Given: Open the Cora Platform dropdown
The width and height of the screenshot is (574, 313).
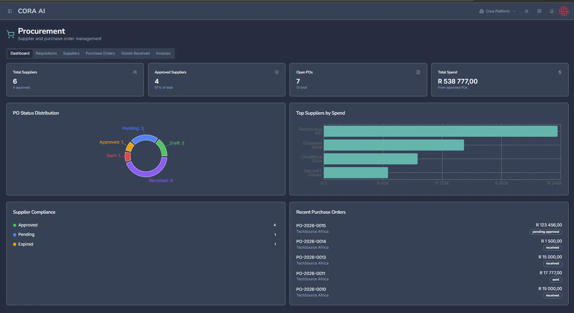Looking at the screenshot, I should (498, 11).
